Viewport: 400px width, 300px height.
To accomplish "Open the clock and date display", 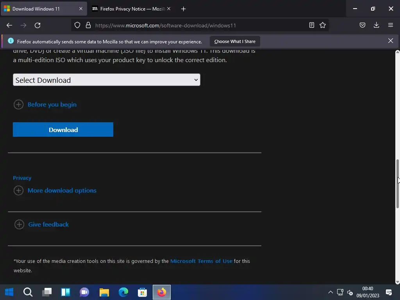I will pyautogui.click(x=368, y=292).
